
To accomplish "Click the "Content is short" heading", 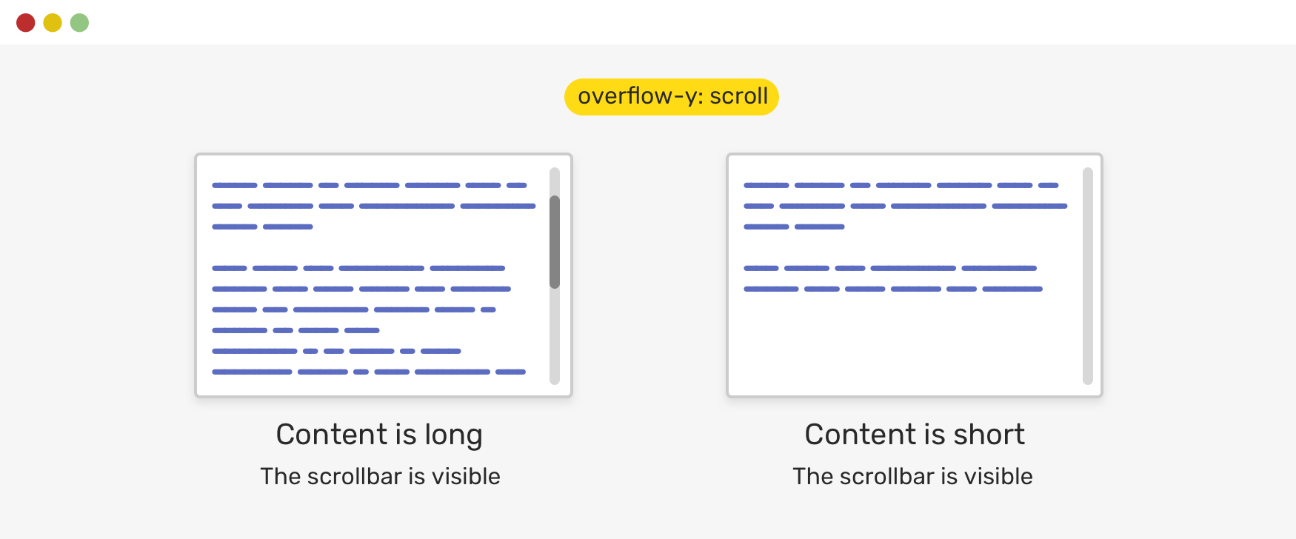I will [x=915, y=435].
